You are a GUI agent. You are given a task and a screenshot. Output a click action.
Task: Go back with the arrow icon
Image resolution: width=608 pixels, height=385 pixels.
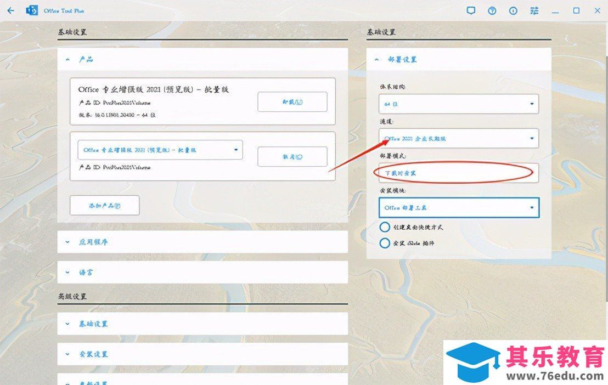(10, 10)
